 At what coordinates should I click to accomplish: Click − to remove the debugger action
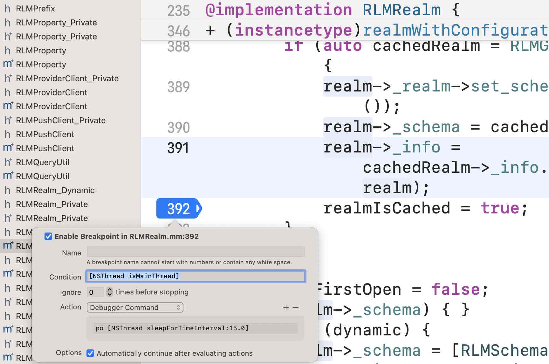(296, 307)
